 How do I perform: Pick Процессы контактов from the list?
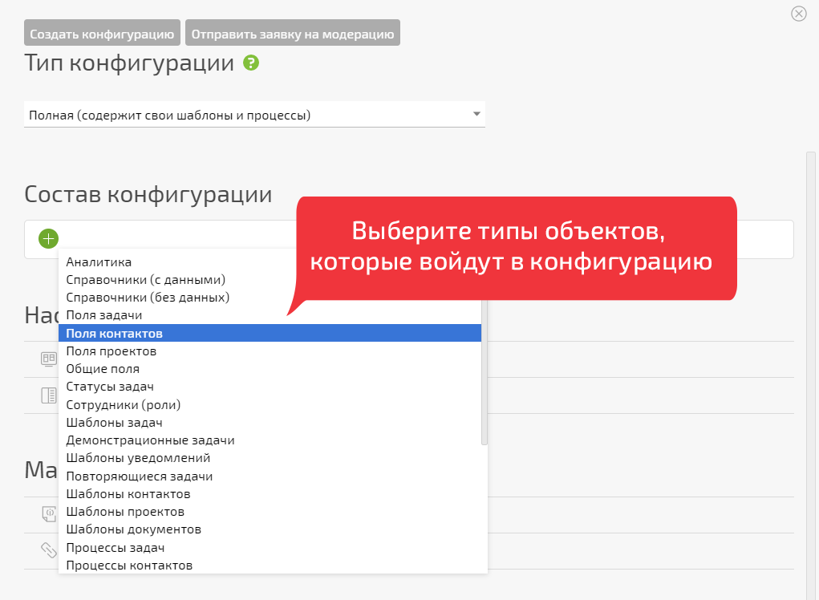270,566
